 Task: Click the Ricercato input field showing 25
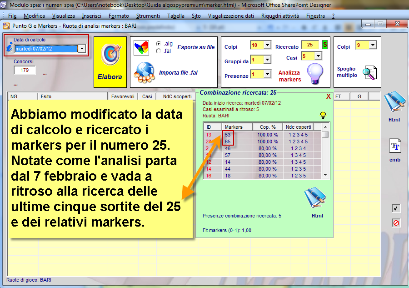[x=310, y=45]
